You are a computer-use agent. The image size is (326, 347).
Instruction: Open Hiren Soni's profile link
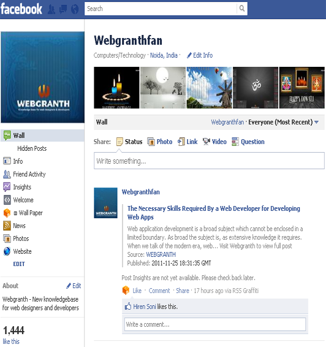(x=145, y=307)
